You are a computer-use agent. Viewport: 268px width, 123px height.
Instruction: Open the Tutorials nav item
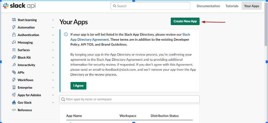(x=232, y=6)
